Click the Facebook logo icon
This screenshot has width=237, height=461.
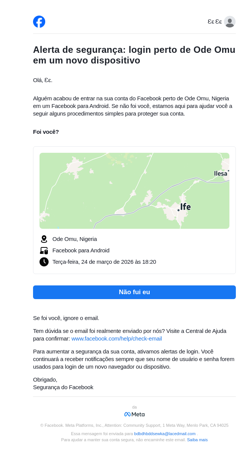point(39,22)
